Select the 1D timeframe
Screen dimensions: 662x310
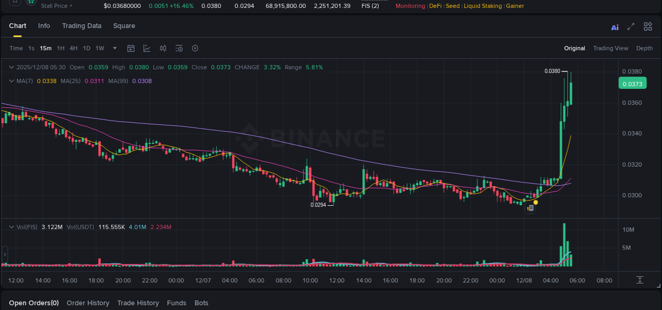click(86, 48)
